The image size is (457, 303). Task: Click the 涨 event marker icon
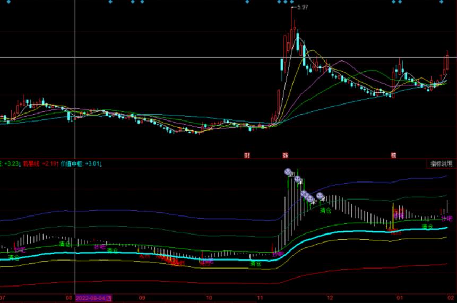point(286,155)
